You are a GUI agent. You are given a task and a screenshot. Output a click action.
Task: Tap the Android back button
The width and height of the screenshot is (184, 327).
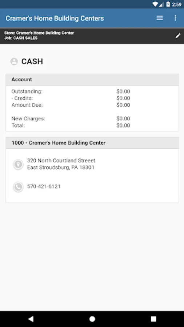coord(31,319)
